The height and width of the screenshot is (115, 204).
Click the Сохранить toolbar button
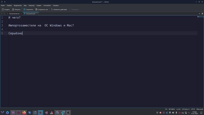[x=28, y=10]
